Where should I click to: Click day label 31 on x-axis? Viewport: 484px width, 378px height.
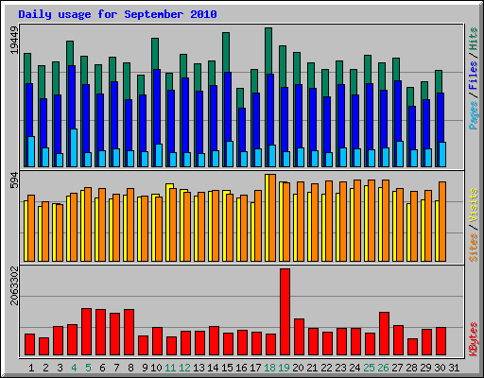click(454, 368)
